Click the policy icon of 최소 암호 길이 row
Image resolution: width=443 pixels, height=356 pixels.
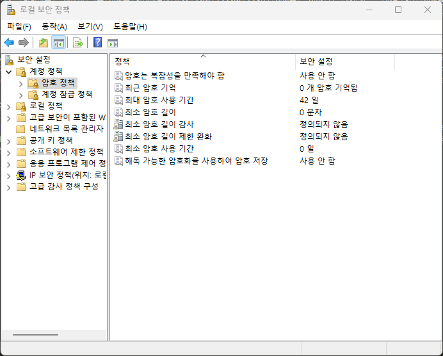coord(118,112)
